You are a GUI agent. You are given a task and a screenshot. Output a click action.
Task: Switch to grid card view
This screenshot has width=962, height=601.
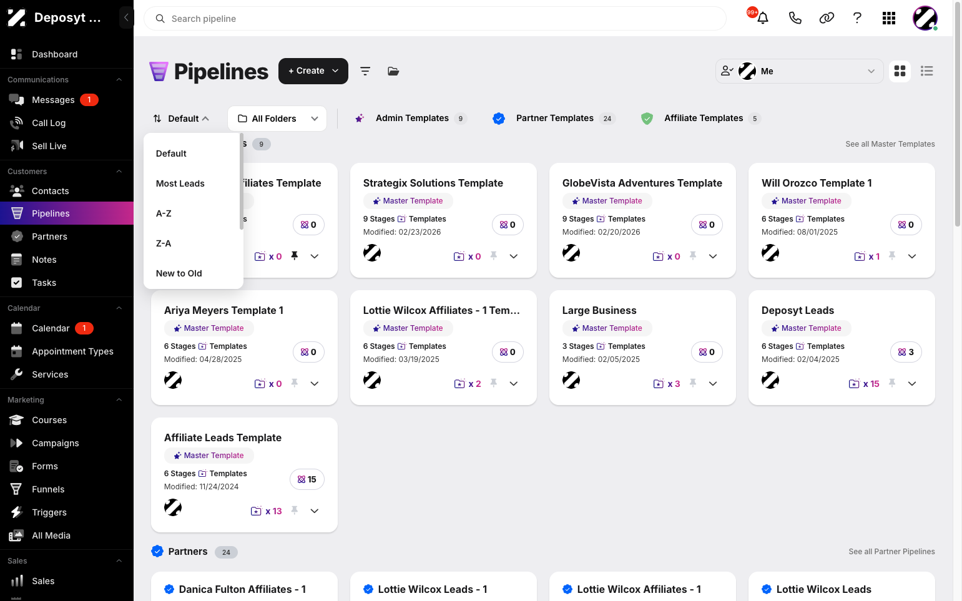pyautogui.click(x=900, y=71)
